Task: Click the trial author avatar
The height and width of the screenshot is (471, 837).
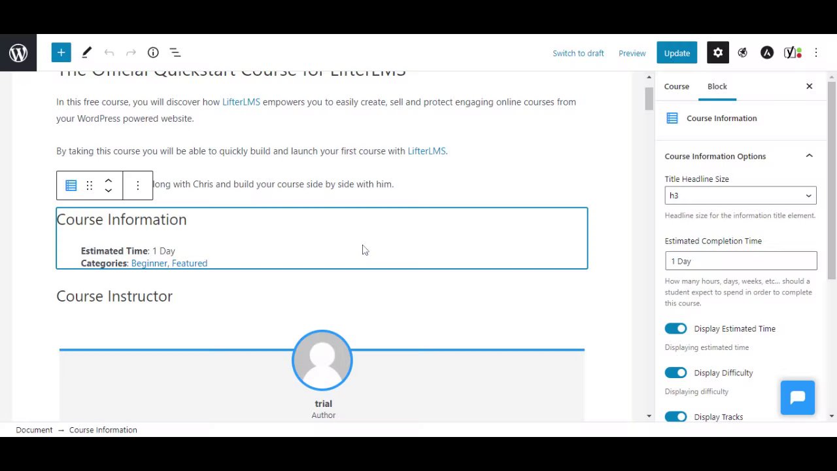Action: pyautogui.click(x=322, y=360)
